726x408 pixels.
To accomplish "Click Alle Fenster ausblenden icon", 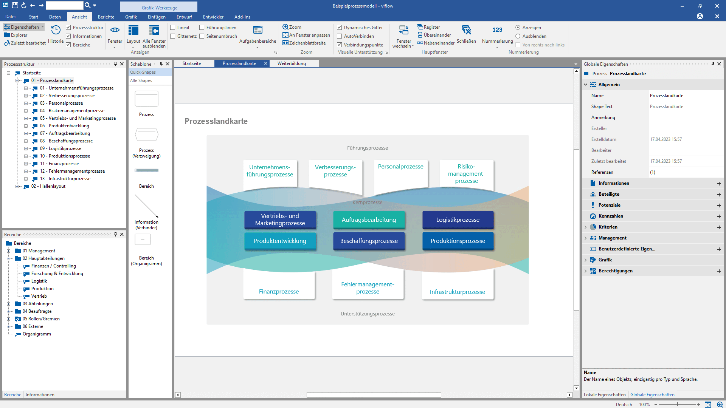I will 154,30.
